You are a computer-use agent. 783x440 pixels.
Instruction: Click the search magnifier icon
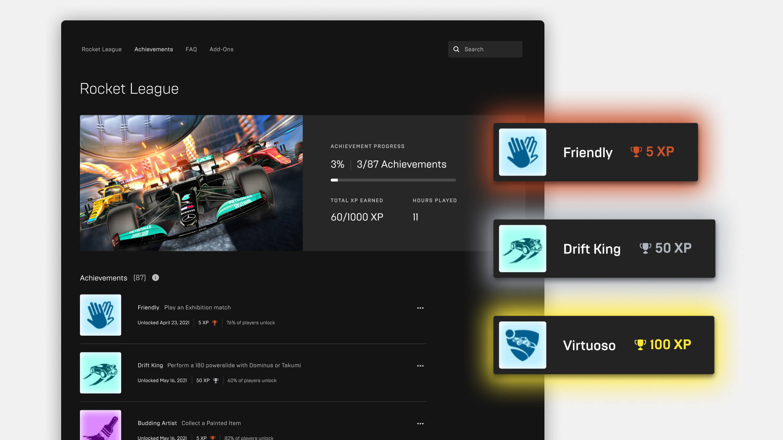click(x=456, y=49)
